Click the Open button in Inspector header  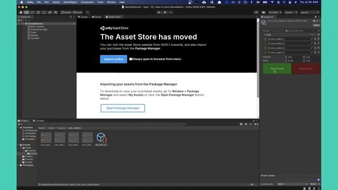[x=316, y=25]
